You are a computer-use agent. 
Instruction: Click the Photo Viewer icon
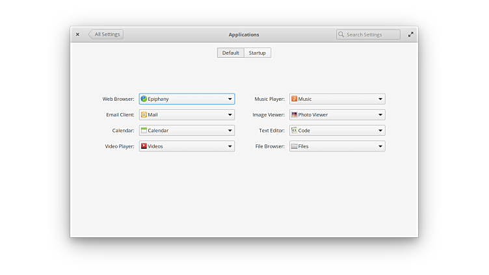click(x=294, y=115)
